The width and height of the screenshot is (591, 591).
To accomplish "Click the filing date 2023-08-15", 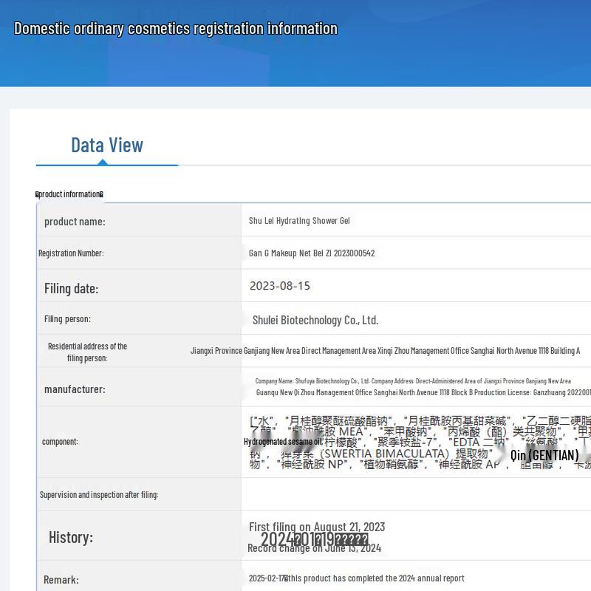I will (279, 286).
